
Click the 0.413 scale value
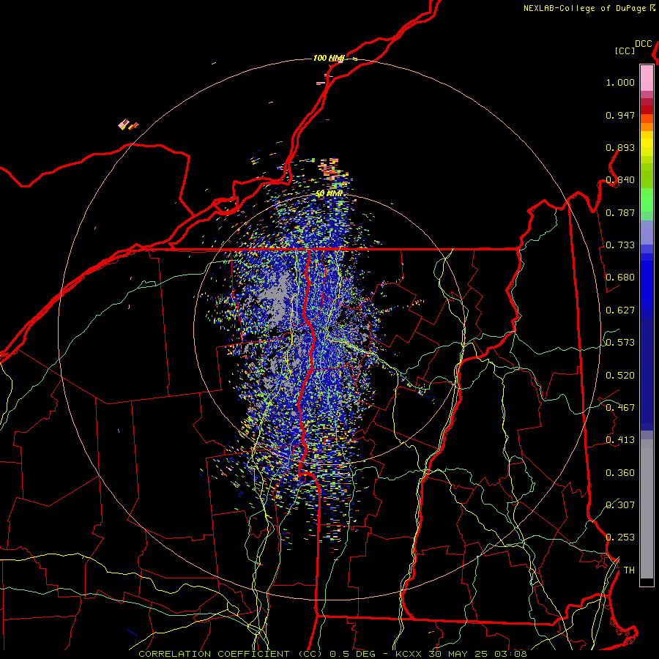point(620,440)
